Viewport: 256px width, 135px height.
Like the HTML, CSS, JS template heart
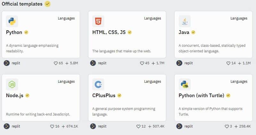click(x=142, y=63)
